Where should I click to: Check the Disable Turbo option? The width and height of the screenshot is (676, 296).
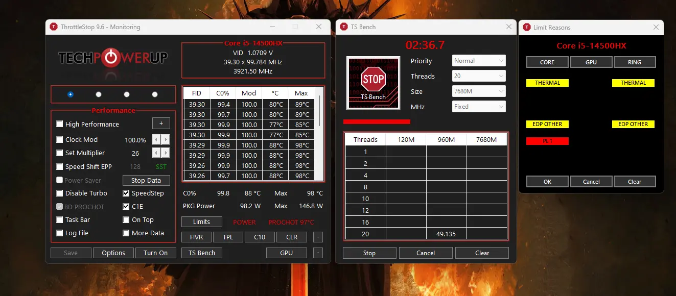point(60,193)
